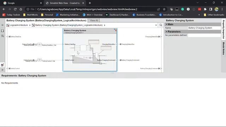Open a new browser tab
Screen dimensions: 226x127
pos(90,3)
